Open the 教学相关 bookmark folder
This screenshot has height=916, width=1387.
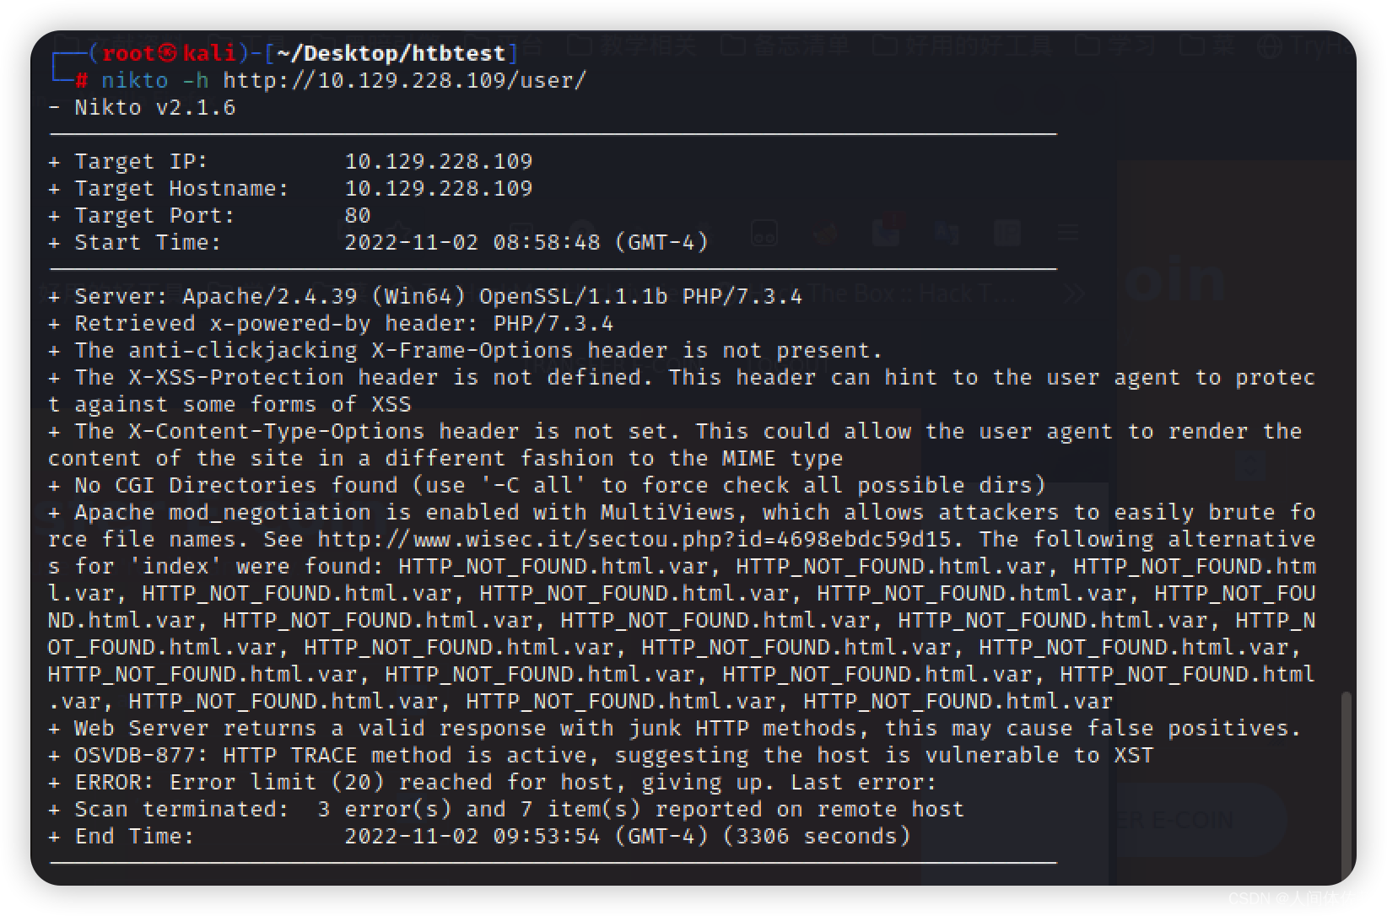633,46
